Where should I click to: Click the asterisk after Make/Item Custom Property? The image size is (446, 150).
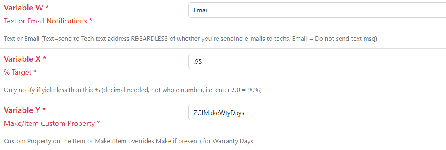coord(98,123)
